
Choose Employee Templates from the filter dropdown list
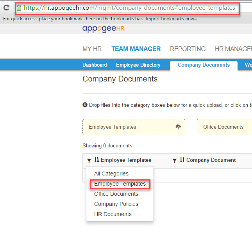(120, 184)
